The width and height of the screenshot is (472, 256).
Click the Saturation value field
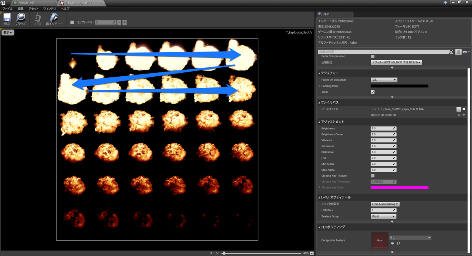(383, 146)
